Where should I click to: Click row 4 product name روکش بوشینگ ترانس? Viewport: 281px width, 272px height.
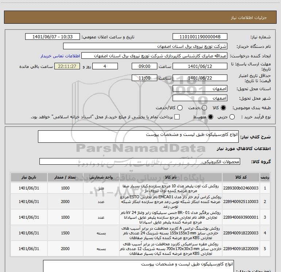click(x=171, y=233)
